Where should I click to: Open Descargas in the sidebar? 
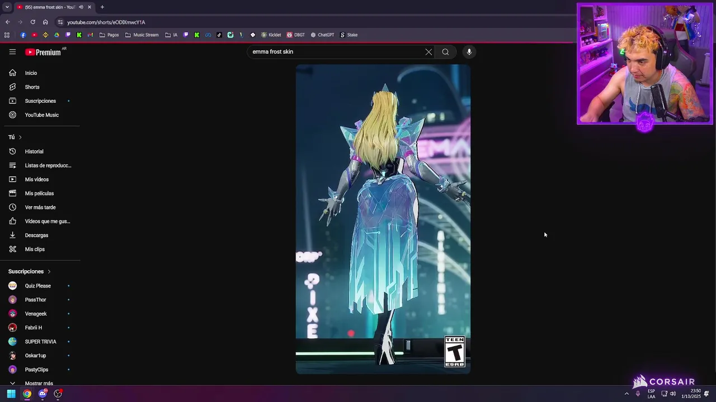(39, 235)
